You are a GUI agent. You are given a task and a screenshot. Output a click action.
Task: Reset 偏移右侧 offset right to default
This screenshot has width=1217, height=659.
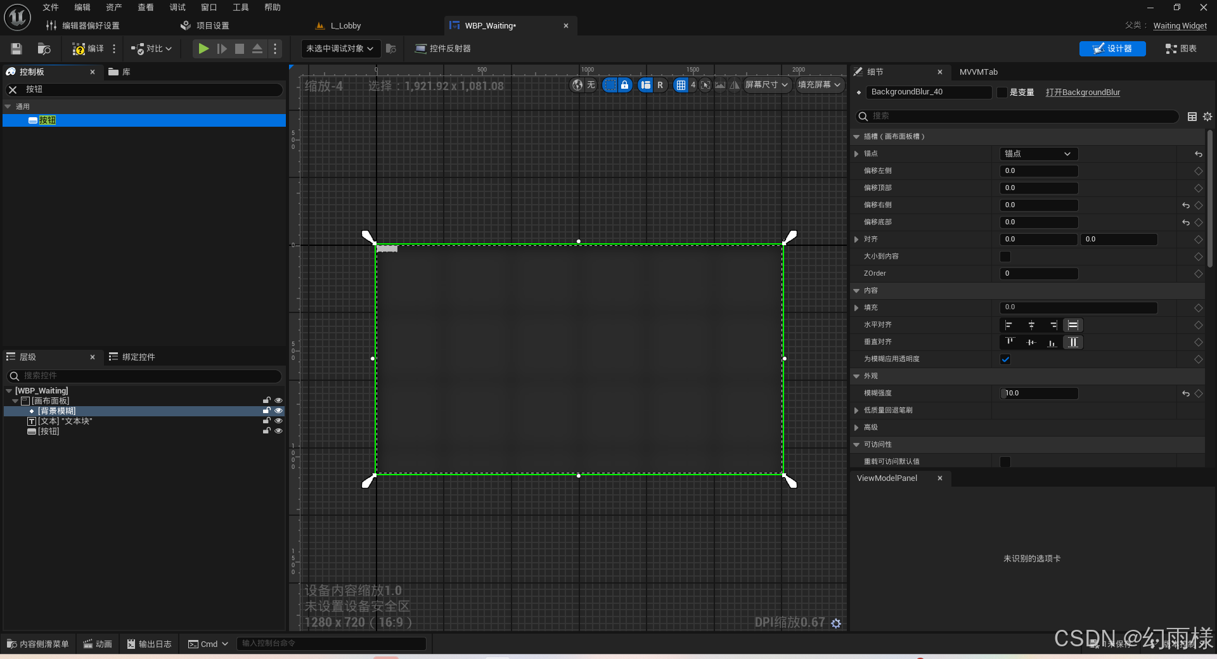click(1185, 205)
